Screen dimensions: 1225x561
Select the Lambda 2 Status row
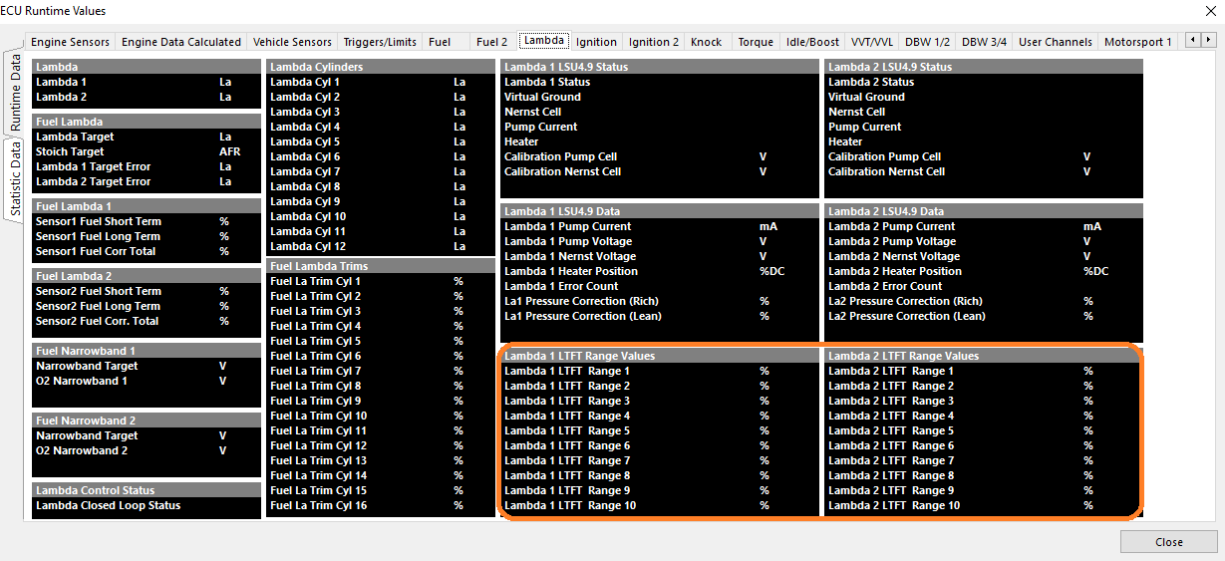(984, 82)
